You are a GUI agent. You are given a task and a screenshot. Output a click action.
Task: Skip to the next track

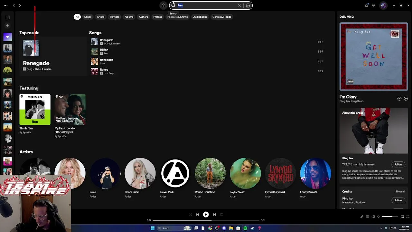pos(214,215)
